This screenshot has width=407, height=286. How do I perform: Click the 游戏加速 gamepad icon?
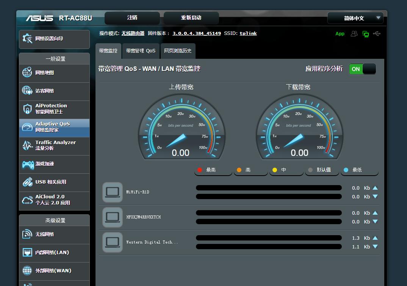[x=27, y=164]
